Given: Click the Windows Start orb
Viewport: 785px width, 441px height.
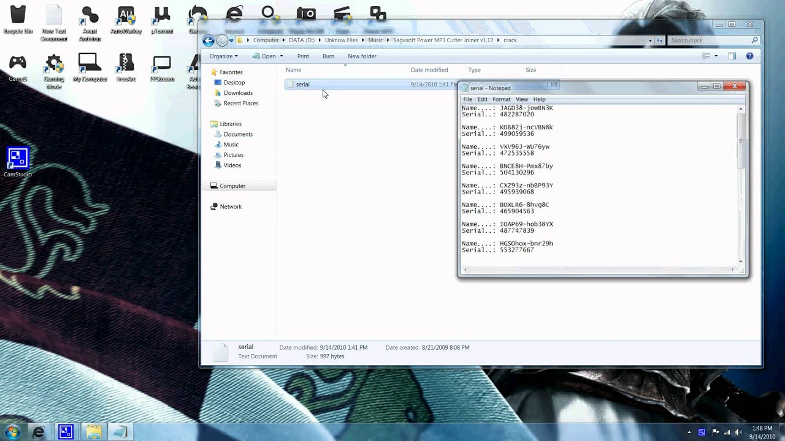Looking at the screenshot, I should pyautogui.click(x=12, y=432).
